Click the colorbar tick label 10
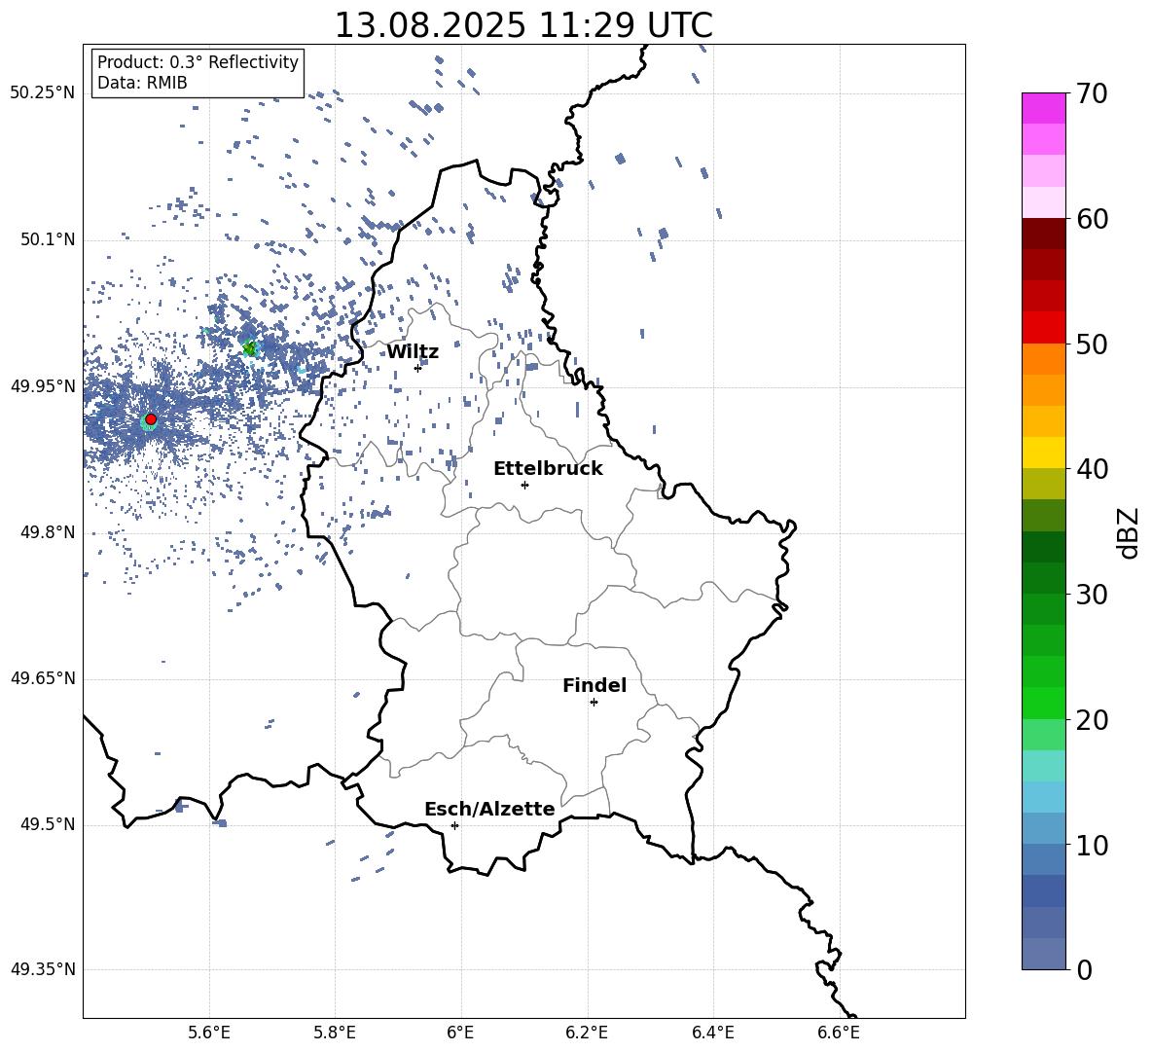The image size is (1152, 1052). (1091, 845)
